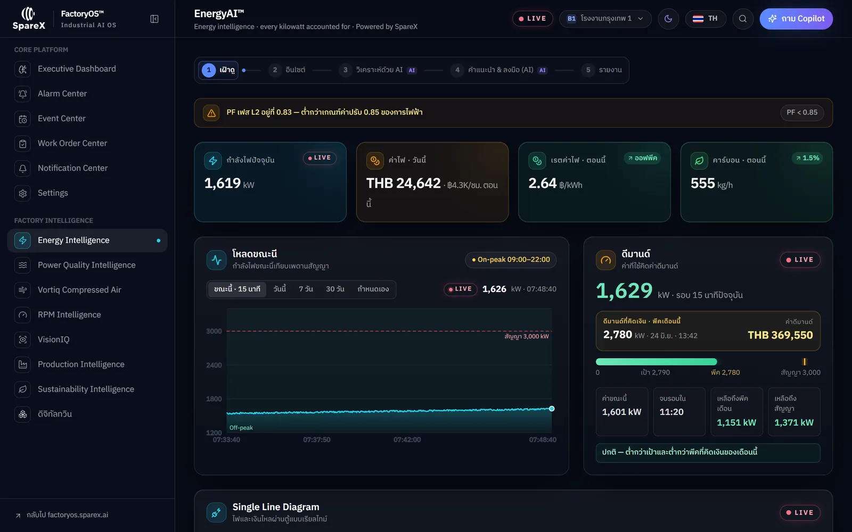Screen dimensions: 852x532
Task: Go to step 2 อินไซต์ tab
Action: click(x=288, y=70)
